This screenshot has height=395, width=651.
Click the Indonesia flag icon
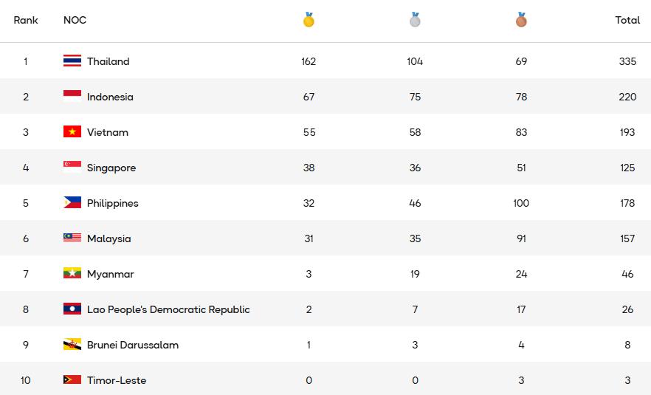(72, 97)
